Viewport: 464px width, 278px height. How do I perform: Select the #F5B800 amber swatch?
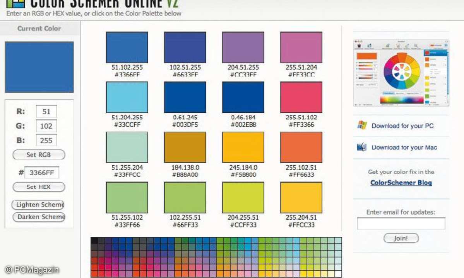(243, 147)
